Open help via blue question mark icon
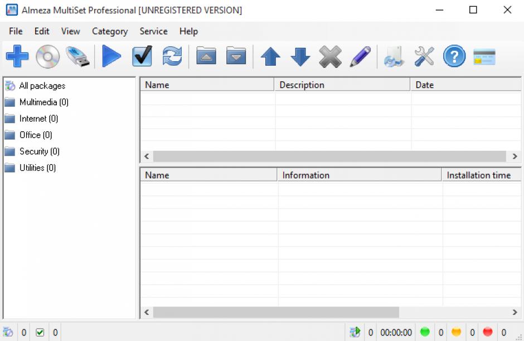Image resolution: width=524 pixels, height=341 pixels. (454, 56)
